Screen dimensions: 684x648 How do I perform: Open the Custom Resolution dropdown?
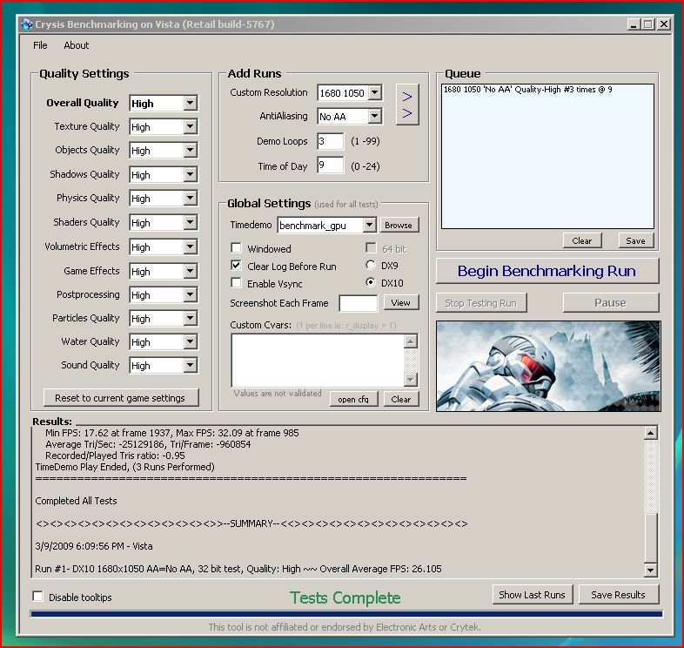point(375,92)
